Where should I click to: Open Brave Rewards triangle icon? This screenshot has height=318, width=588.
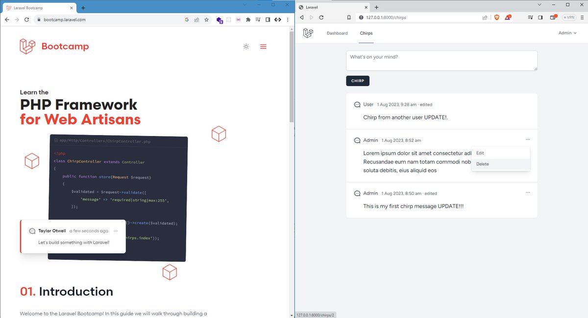pyautogui.click(x=508, y=17)
